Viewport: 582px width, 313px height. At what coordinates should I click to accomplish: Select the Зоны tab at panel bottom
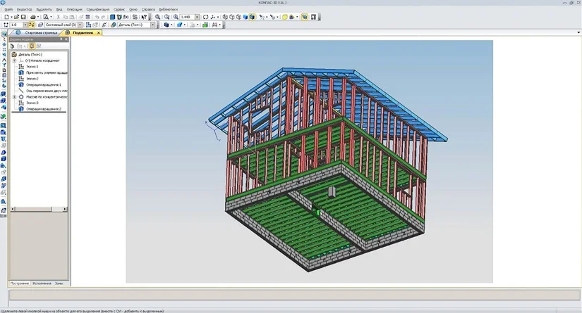tap(59, 283)
